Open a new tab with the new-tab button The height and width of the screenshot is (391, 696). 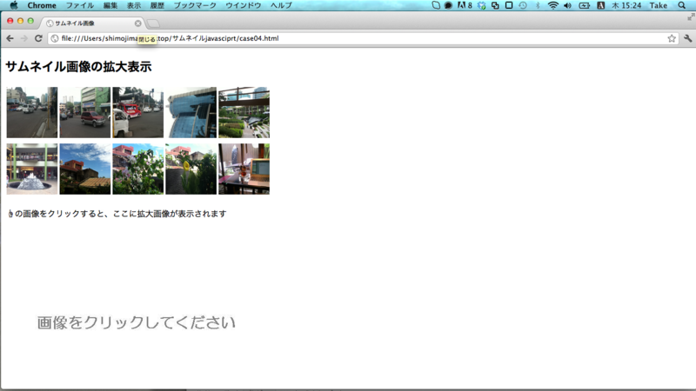tap(153, 23)
